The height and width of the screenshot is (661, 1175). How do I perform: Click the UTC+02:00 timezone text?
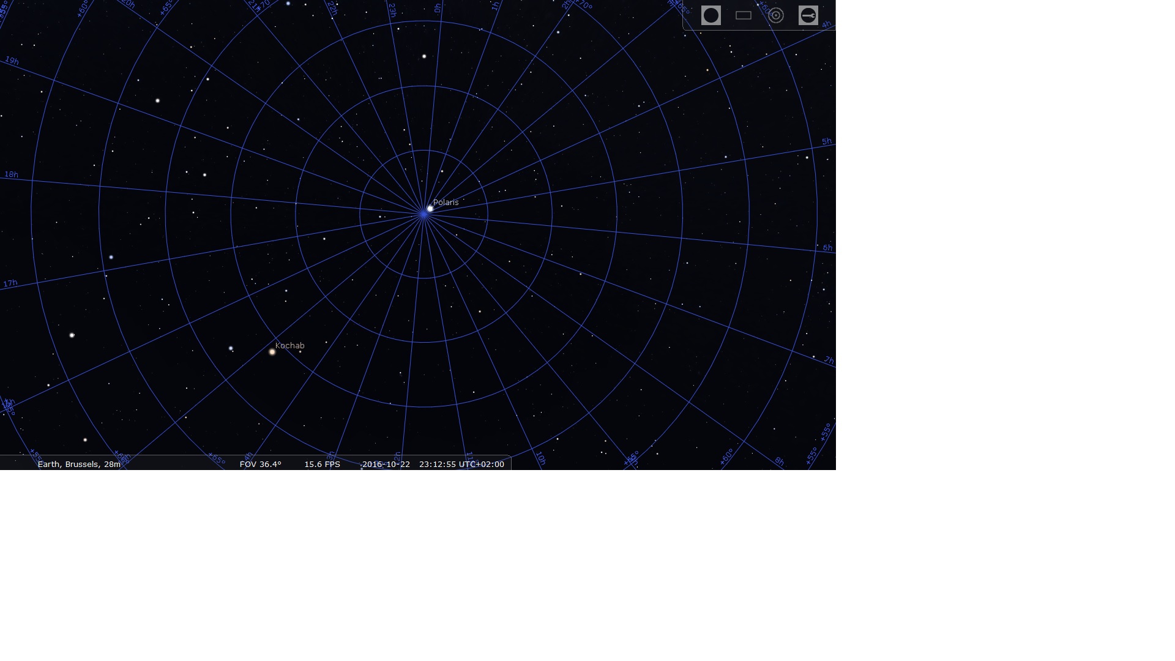481,465
